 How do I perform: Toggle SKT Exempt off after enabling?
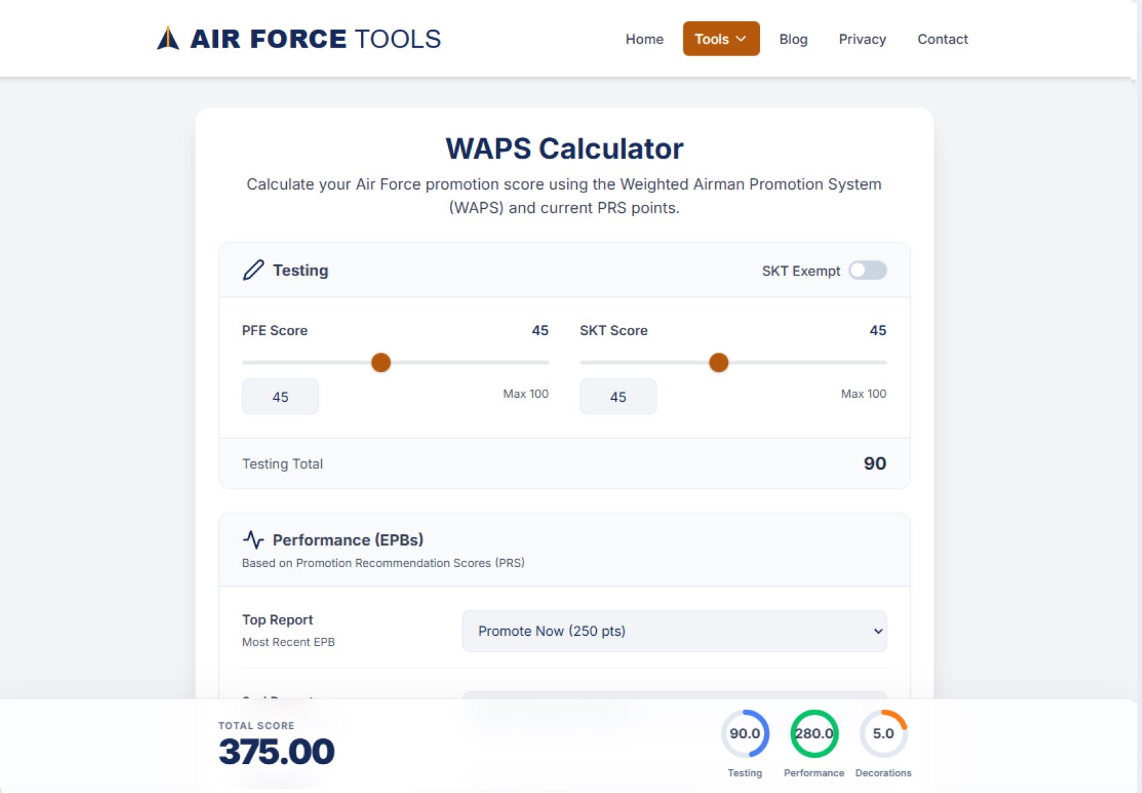click(x=868, y=270)
